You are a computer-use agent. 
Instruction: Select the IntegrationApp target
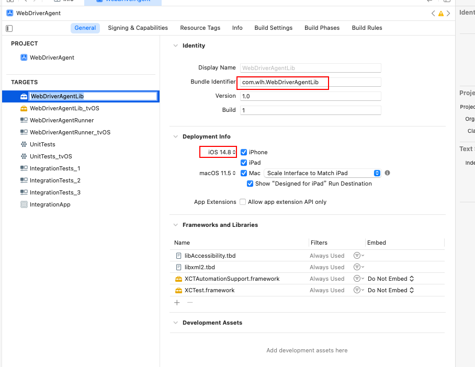click(x=50, y=204)
